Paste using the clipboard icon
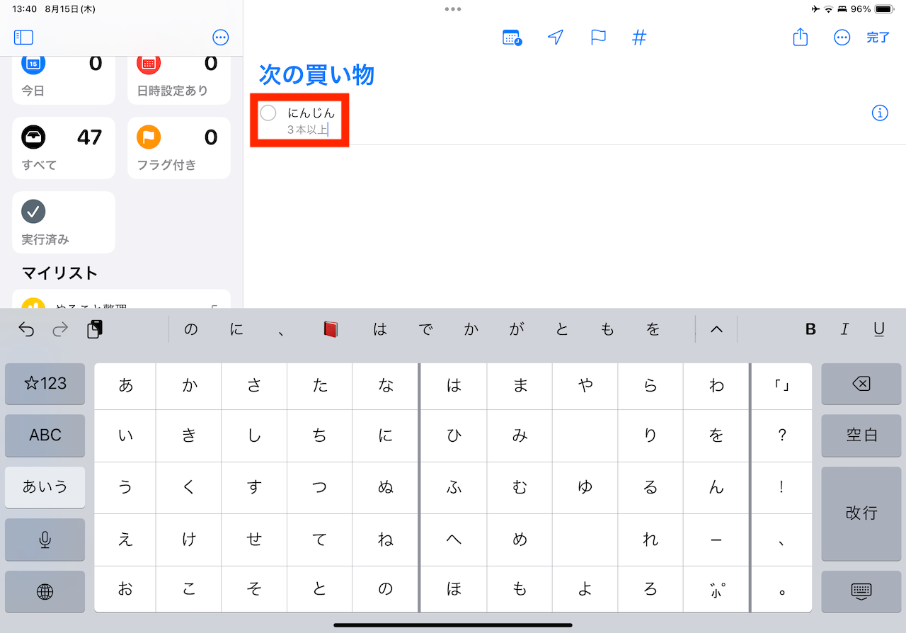906x633 pixels. [x=94, y=329]
